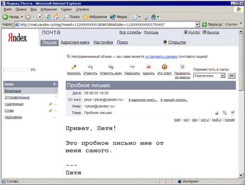The image size is (245, 185).
Task: Open the Настройка tab
Action: pos(103,42)
